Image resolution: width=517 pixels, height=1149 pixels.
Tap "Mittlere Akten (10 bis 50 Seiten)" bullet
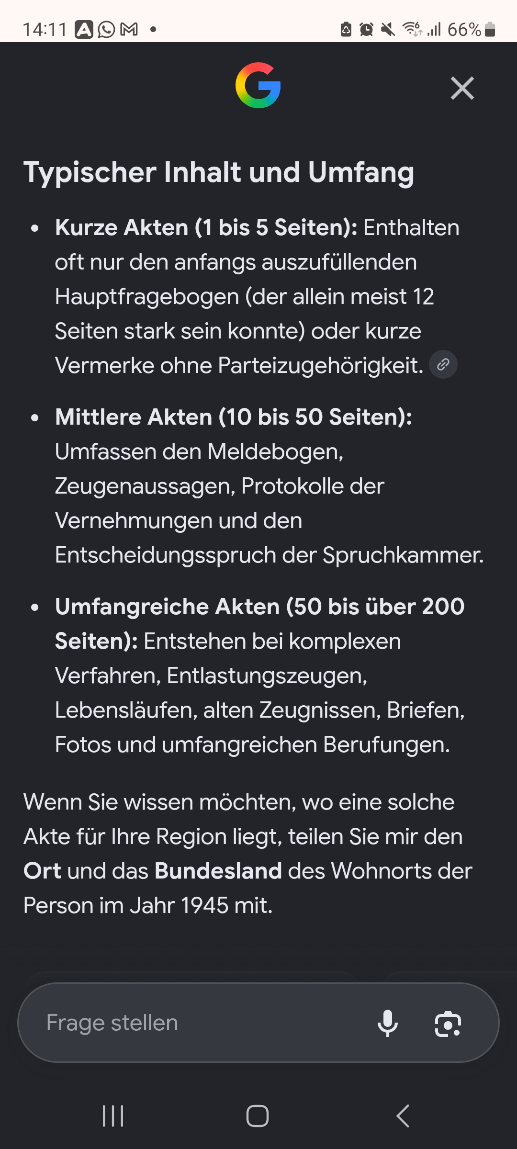(x=234, y=417)
